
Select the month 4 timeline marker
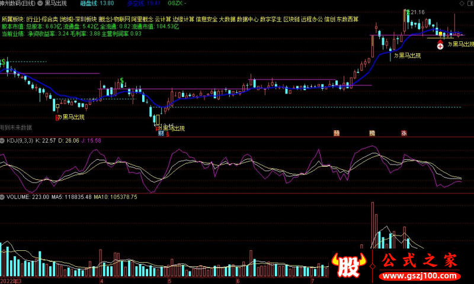(101, 281)
